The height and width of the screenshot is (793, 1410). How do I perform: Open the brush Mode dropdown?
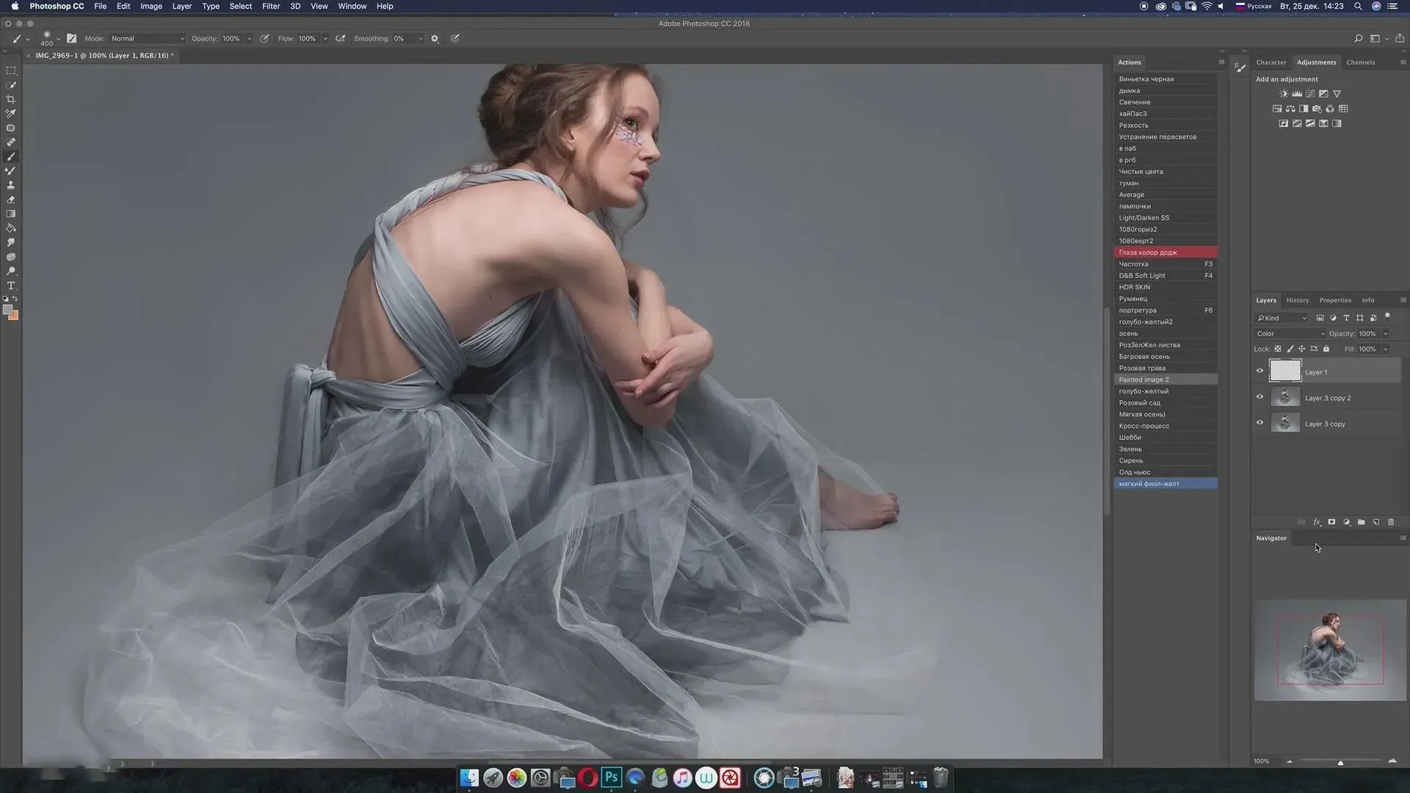pos(147,39)
